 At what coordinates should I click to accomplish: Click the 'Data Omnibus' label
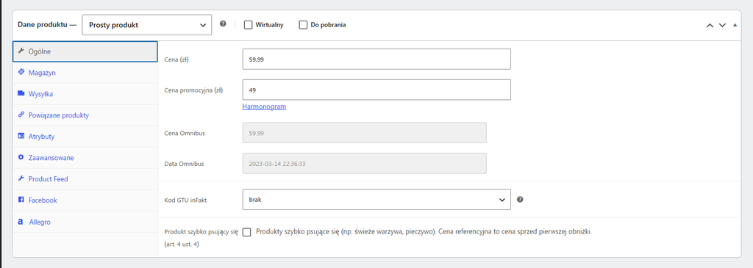click(x=184, y=164)
